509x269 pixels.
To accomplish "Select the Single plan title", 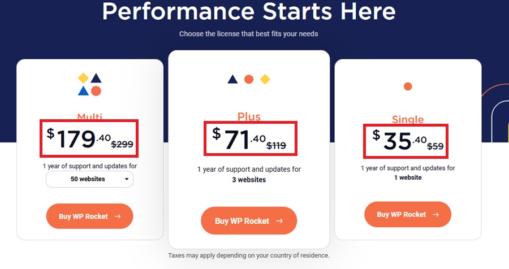I will point(408,119).
